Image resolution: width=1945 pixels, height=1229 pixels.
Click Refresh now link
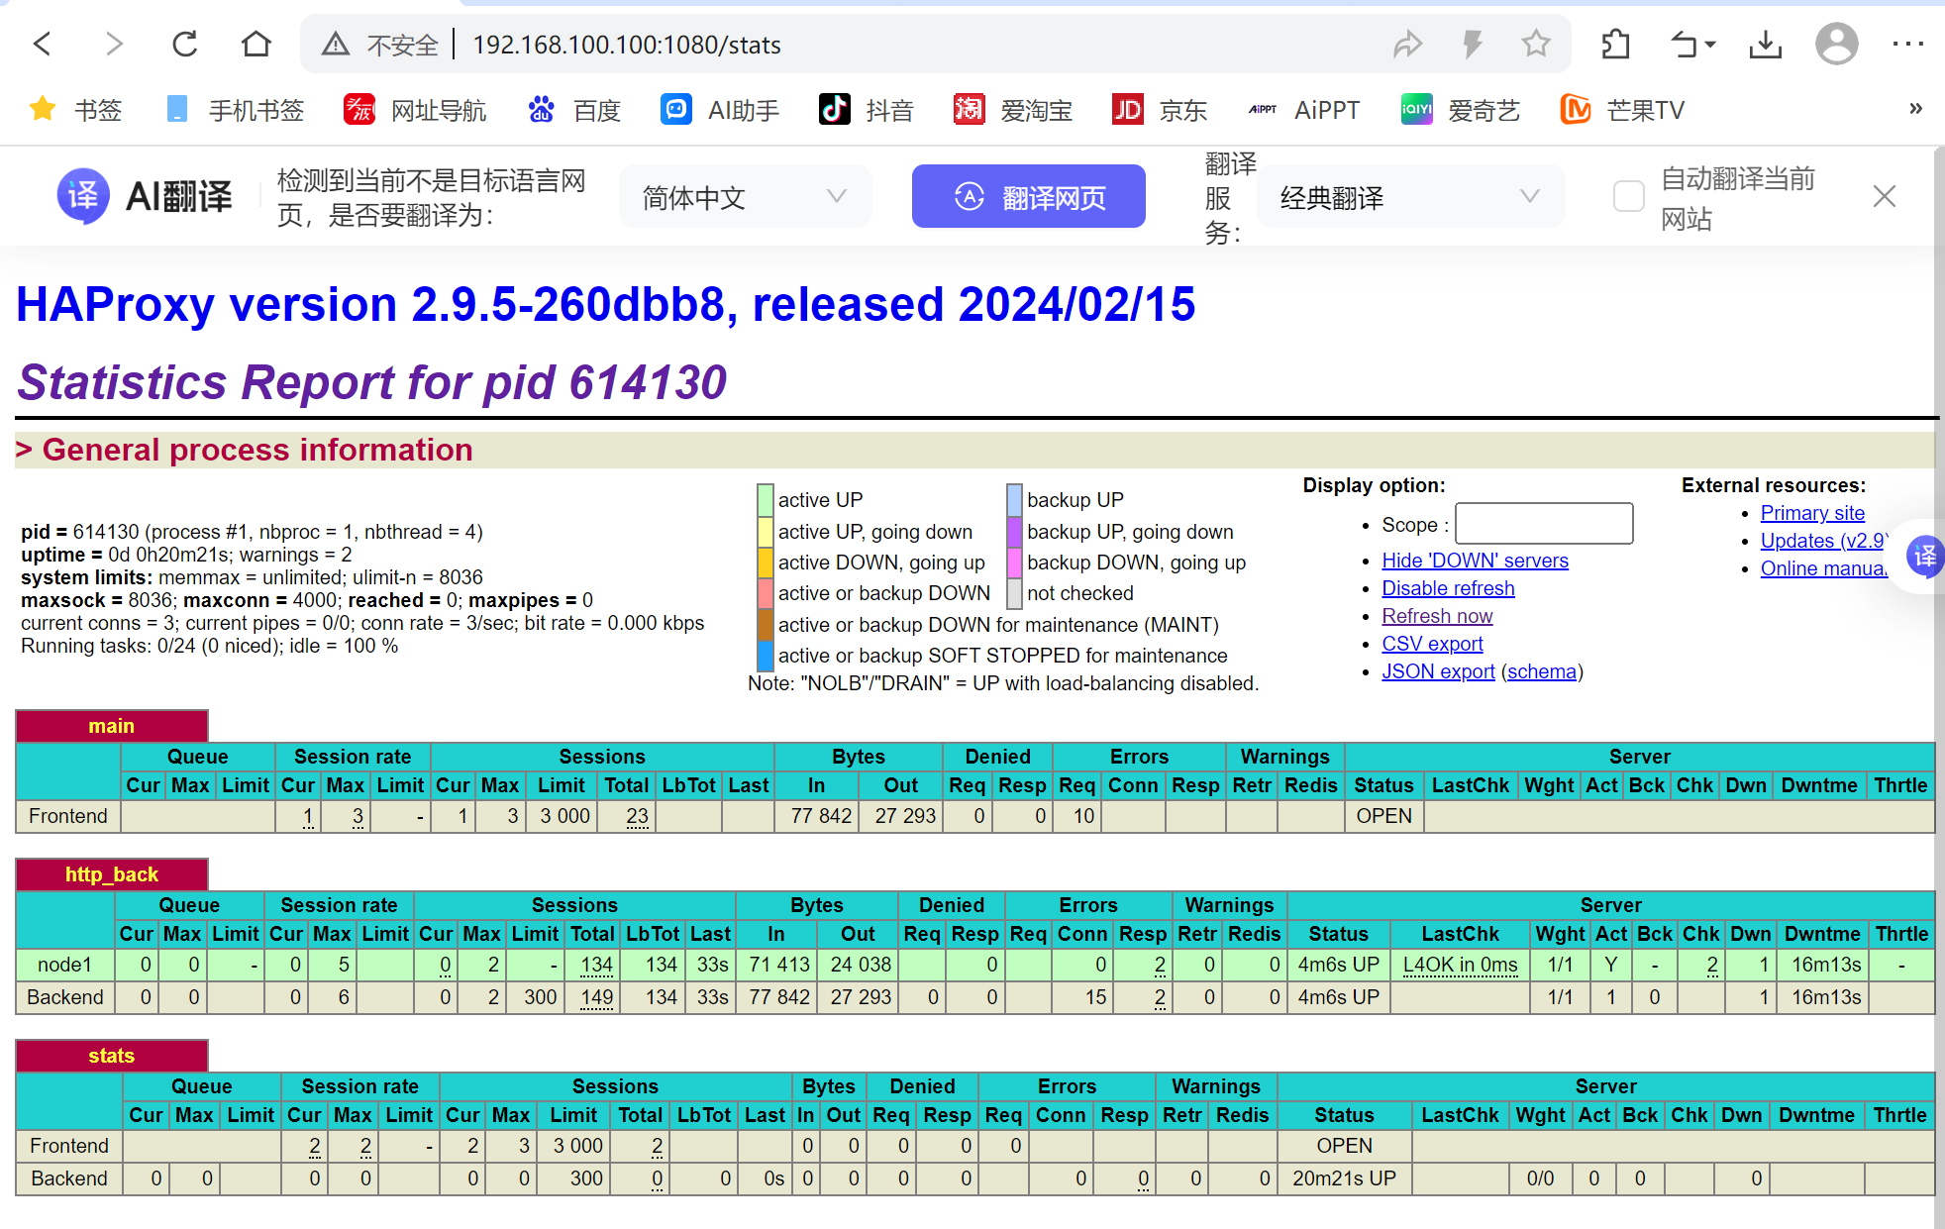click(1437, 616)
